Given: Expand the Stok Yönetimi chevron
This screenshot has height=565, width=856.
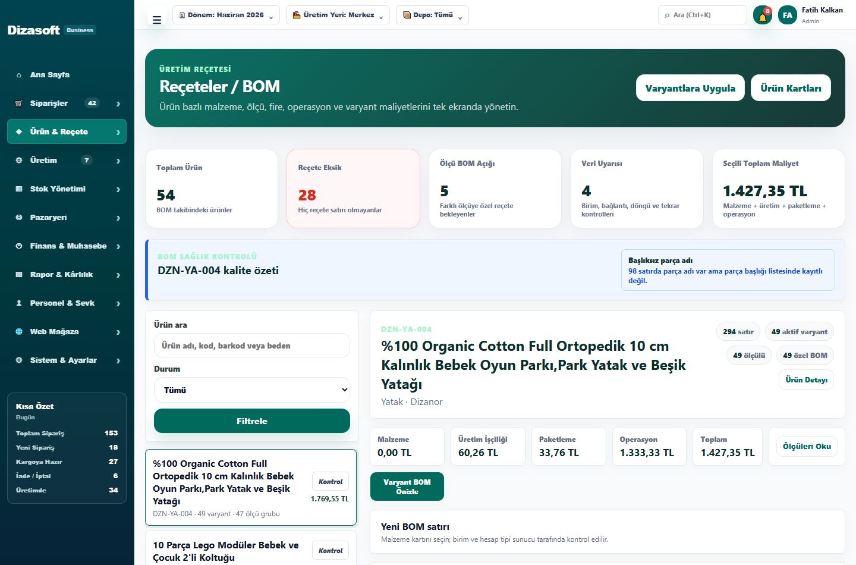Looking at the screenshot, I should coord(118,189).
